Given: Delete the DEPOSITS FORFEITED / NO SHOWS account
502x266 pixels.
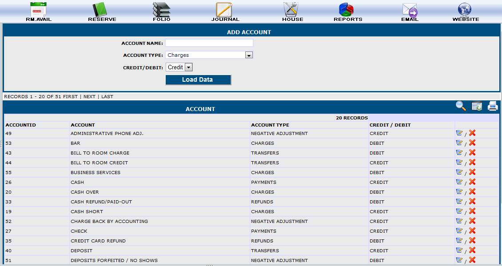Looking at the screenshot, I should coord(472,260).
